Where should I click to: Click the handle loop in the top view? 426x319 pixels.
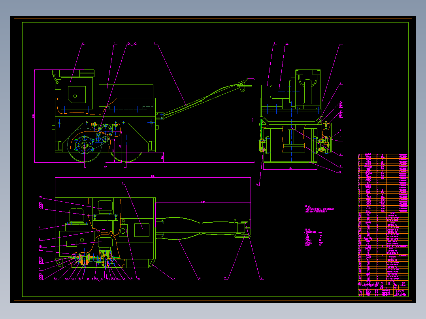pyautogui.click(x=242, y=228)
